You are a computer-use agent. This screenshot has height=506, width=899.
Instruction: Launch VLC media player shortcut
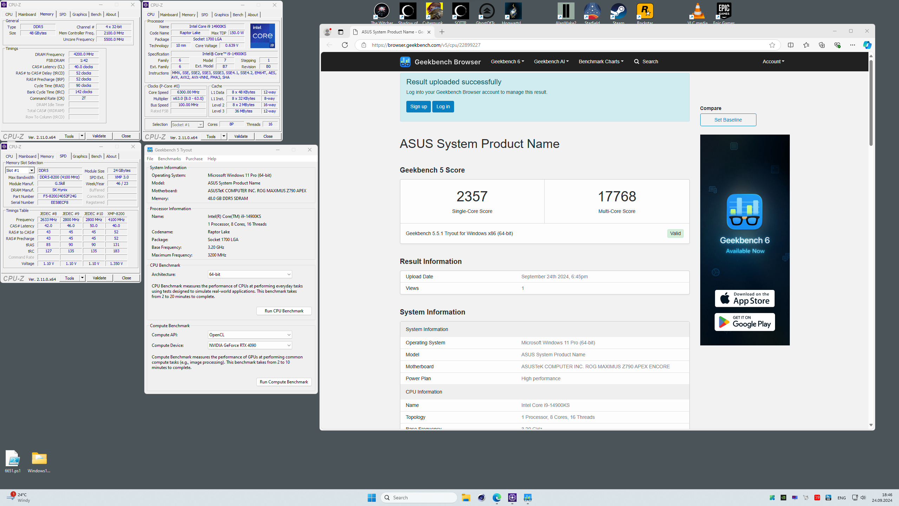pyautogui.click(x=697, y=13)
